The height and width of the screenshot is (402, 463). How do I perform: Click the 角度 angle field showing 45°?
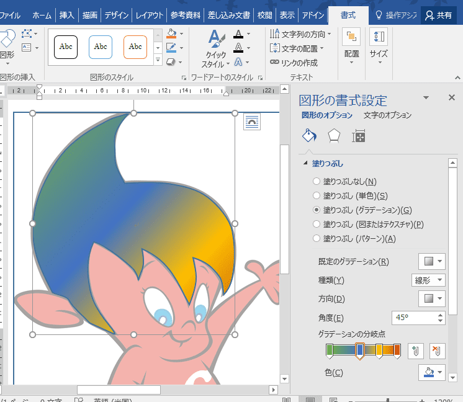tap(414, 317)
